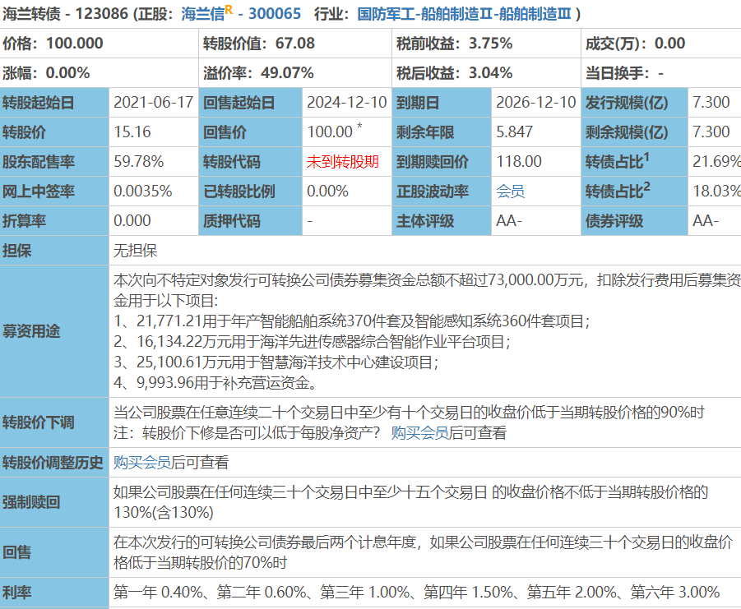This screenshot has height=609, width=741.
Task: Select the 转股起始日 date 2021-06-17
Action: [x=154, y=103]
